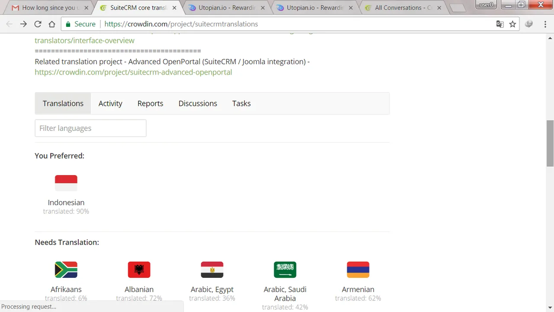This screenshot has width=554, height=312.
Task: Select the Indonesian flag
Action: [x=66, y=183]
